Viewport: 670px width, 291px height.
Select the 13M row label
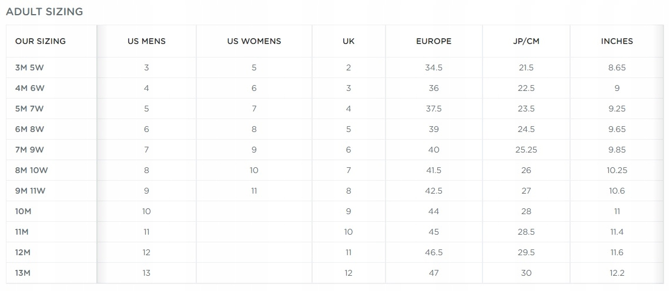pos(22,273)
